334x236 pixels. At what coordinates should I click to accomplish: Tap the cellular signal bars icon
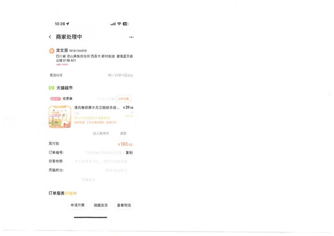click(x=113, y=24)
